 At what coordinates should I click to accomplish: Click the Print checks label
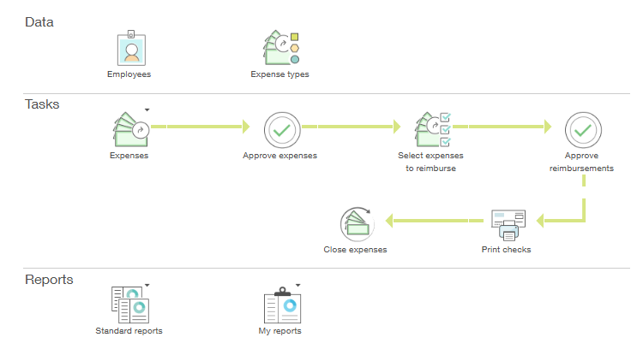tap(506, 250)
